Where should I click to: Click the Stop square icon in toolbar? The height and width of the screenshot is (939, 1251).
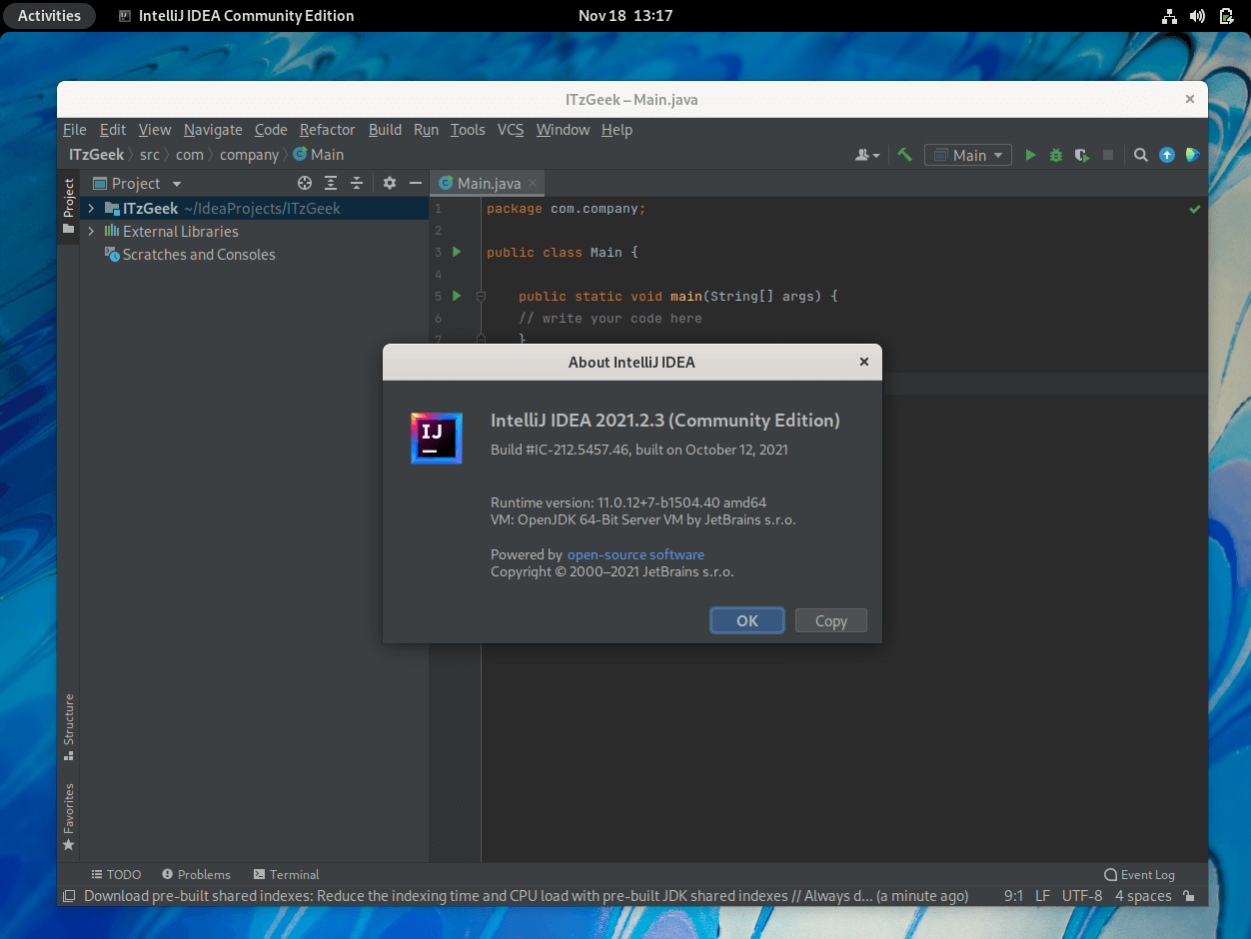[1107, 155]
